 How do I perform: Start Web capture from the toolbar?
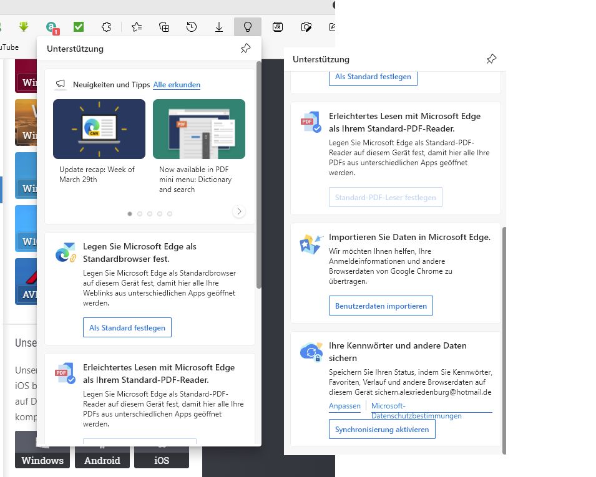pyautogui.click(x=306, y=27)
